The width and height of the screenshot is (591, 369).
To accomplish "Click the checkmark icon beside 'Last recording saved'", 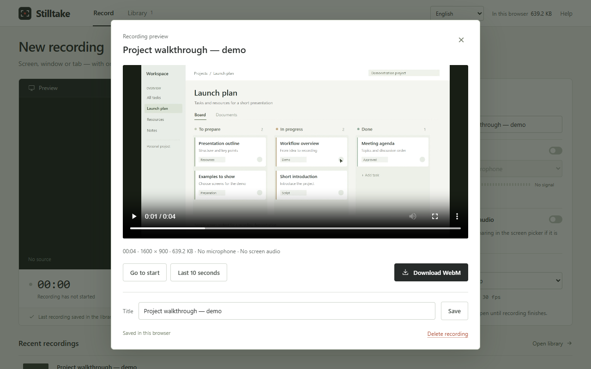I will click(x=31, y=317).
